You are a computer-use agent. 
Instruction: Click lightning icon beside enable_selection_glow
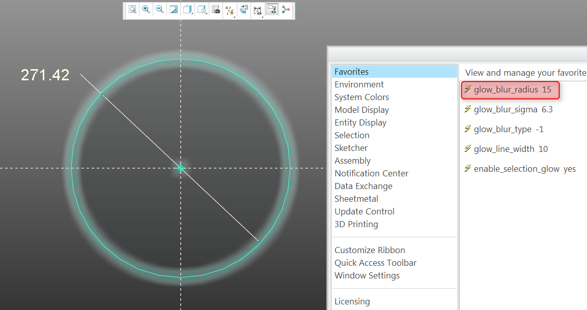[x=467, y=168]
